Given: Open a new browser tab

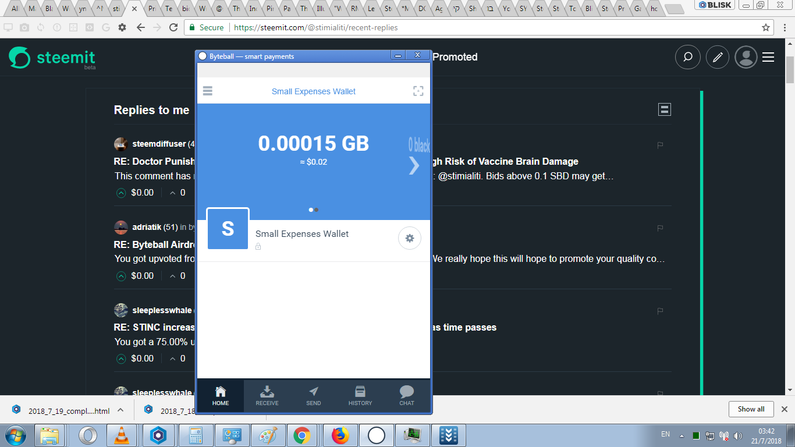Looking at the screenshot, I should [x=674, y=9].
